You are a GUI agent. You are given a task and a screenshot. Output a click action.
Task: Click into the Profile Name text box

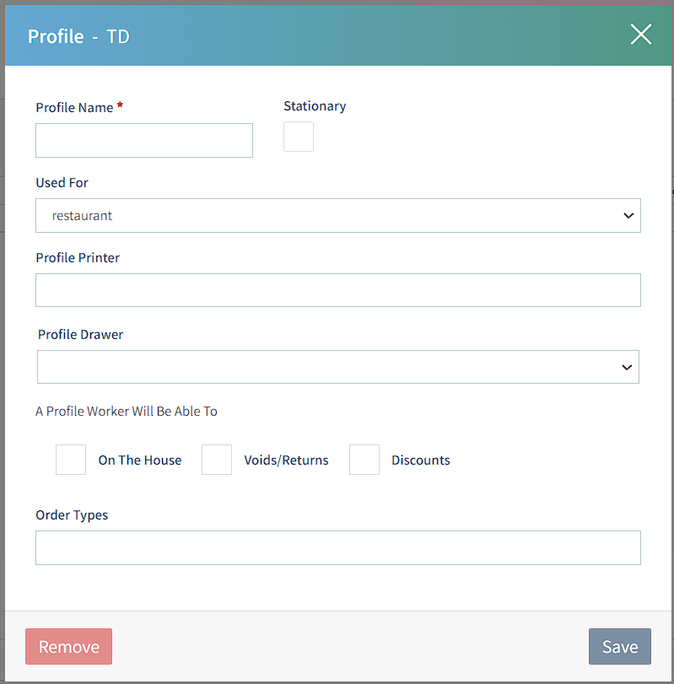pyautogui.click(x=144, y=140)
